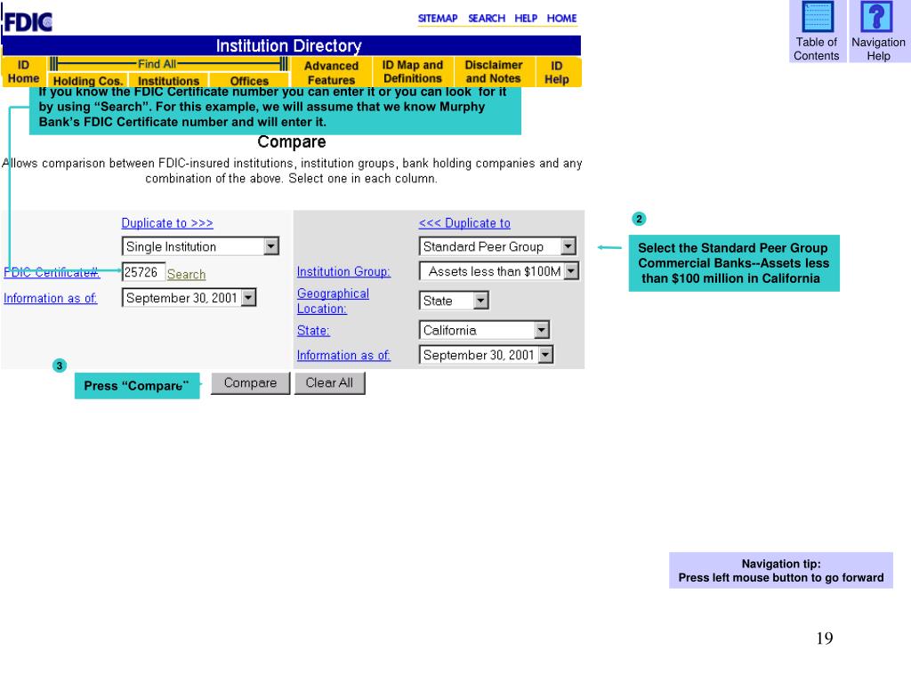The width and height of the screenshot is (911, 683).
Task: Open the Geographical Location link
Action: click(333, 301)
